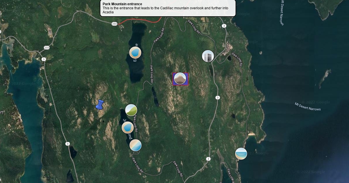Click the vertical Mt Desert Narrows label at top right
Screen dimensions: 349x183
pyautogui.click(x=282, y=12)
